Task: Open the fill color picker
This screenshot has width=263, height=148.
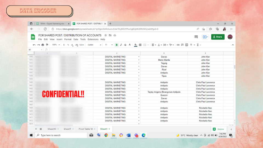Action: coord(136,45)
